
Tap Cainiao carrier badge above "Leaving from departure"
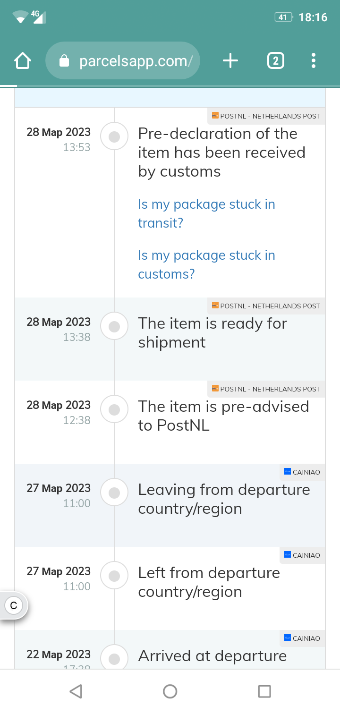(302, 472)
